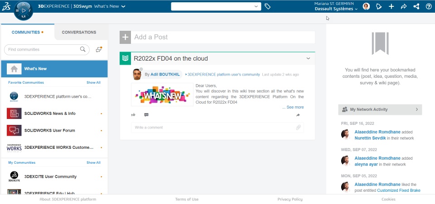Open the help question mark icon

click(x=429, y=6)
